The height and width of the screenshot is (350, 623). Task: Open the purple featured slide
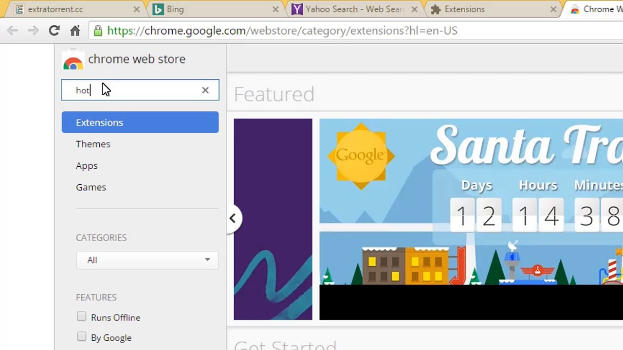[273, 219]
